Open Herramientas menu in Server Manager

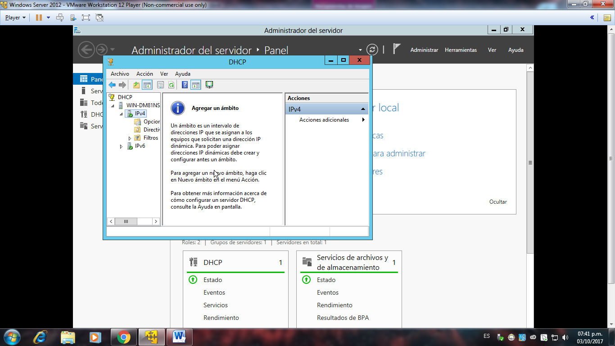[461, 50]
